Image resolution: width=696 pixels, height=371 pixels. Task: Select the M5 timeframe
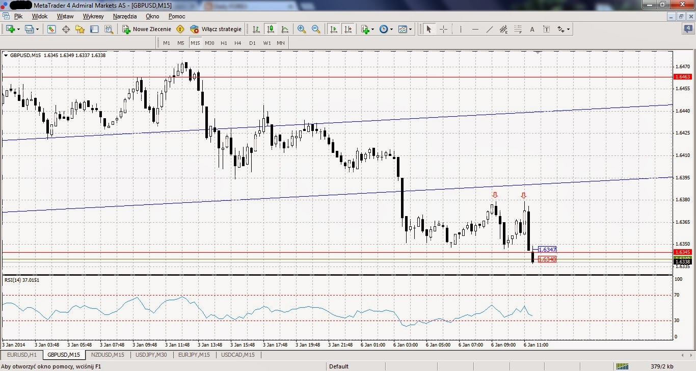click(x=181, y=43)
